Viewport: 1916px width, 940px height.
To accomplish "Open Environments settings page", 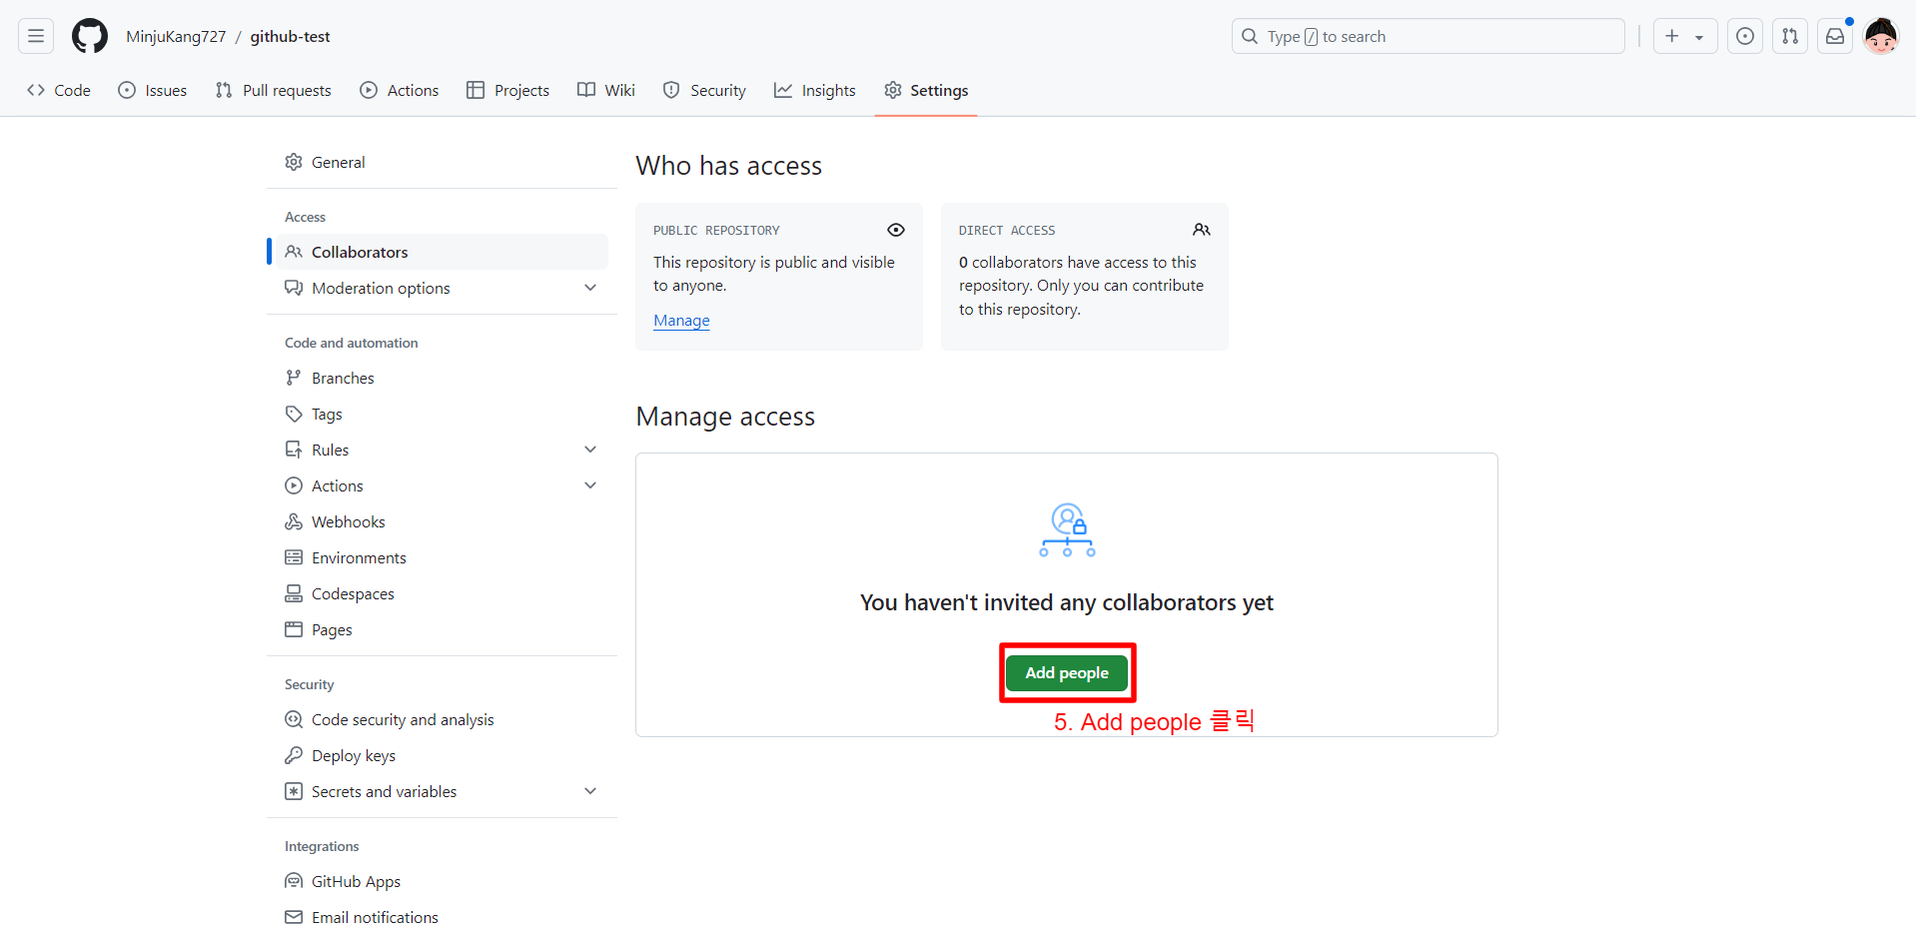I will point(442,557).
